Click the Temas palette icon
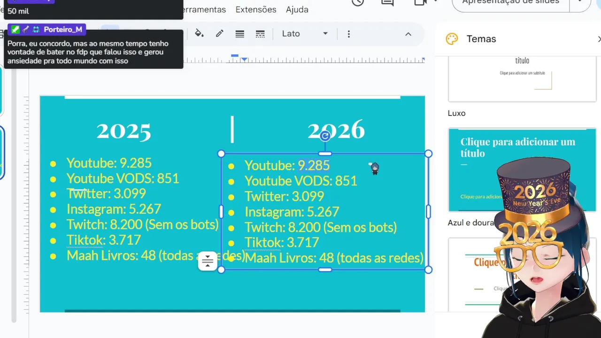This screenshot has width=601, height=338. (x=452, y=39)
